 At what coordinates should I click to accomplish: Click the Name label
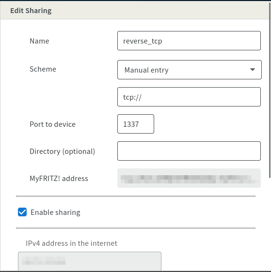pyautogui.click(x=39, y=41)
